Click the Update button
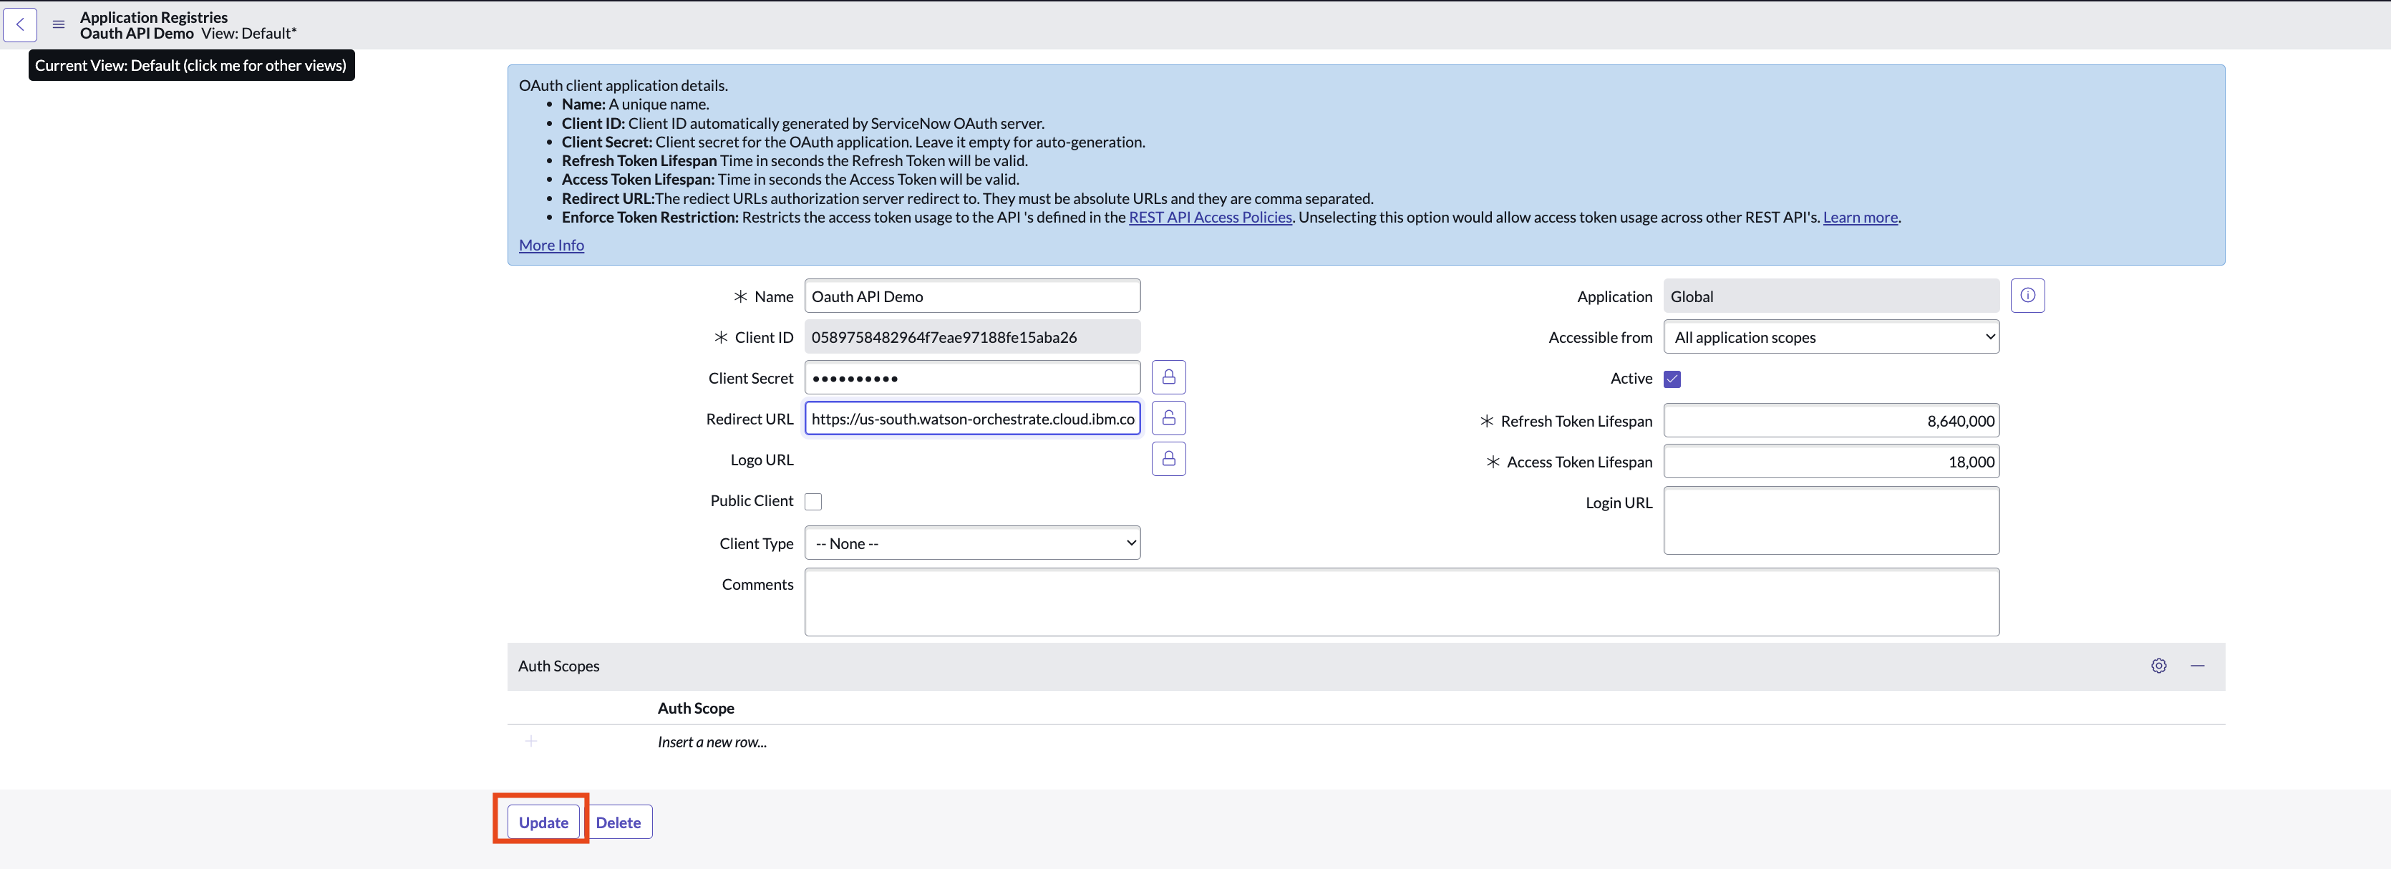Image resolution: width=2391 pixels, height=869 pixels. click(543, 822)
